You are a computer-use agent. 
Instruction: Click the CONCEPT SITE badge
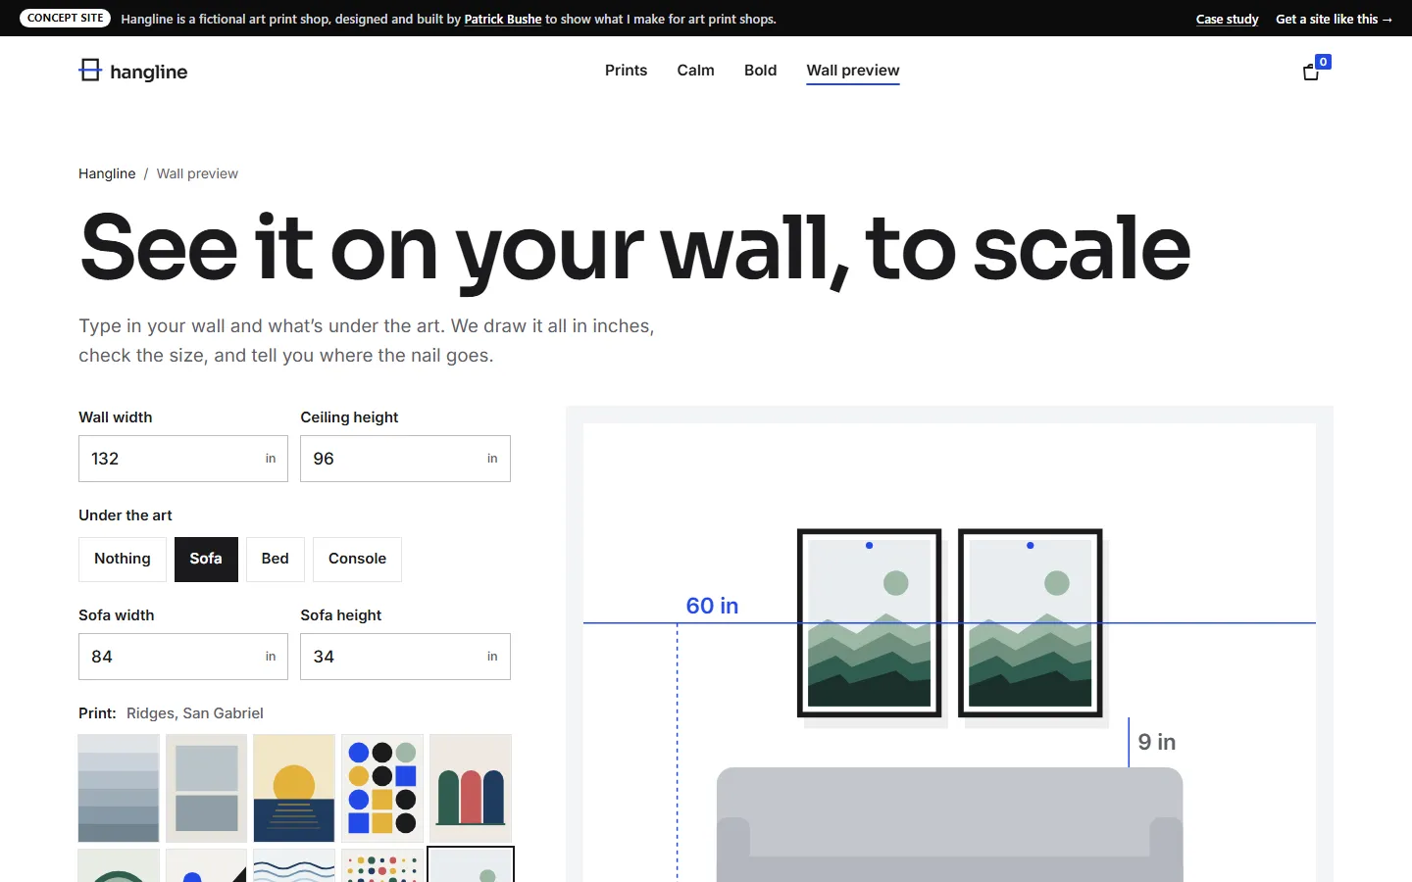pyautogui.click(x=66, y=18)
